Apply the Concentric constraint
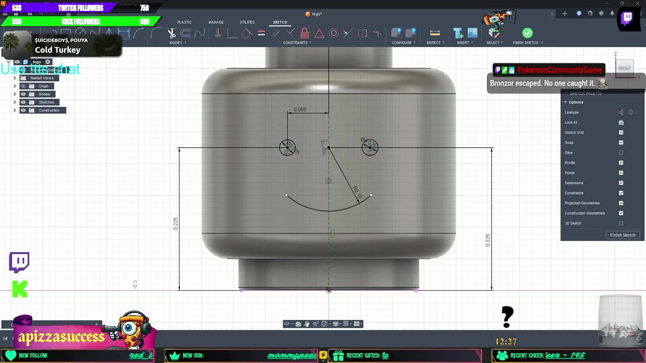Image resolution: width=646 pixels, height=363 pixels. 334,33
